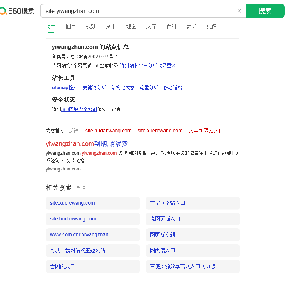Click the 360网站安全检测 link
The width and height of the screenshot is (289, 283).
[x=79, y=110]
